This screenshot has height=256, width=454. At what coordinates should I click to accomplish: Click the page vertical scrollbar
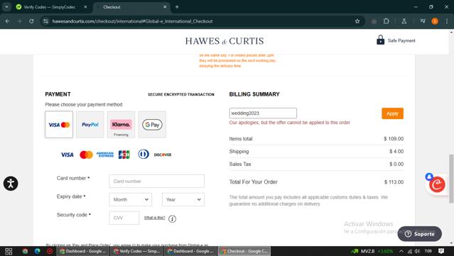tap(451, 179)
